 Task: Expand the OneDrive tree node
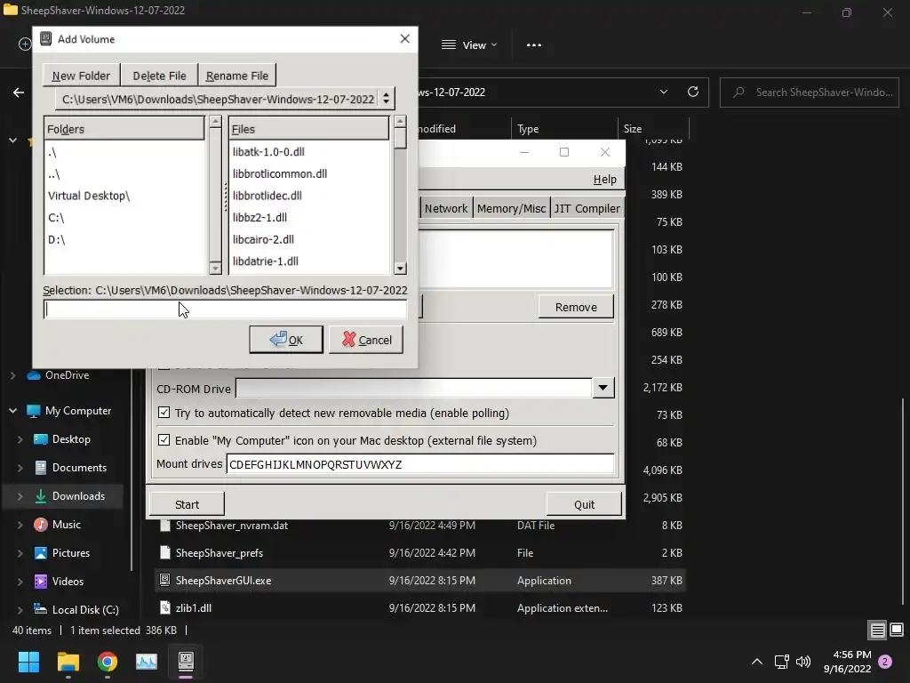tap(12, 376)
